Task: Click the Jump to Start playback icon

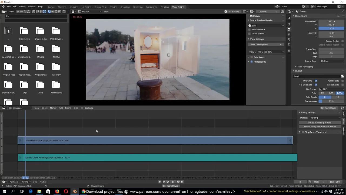Action: coord(164,182)
